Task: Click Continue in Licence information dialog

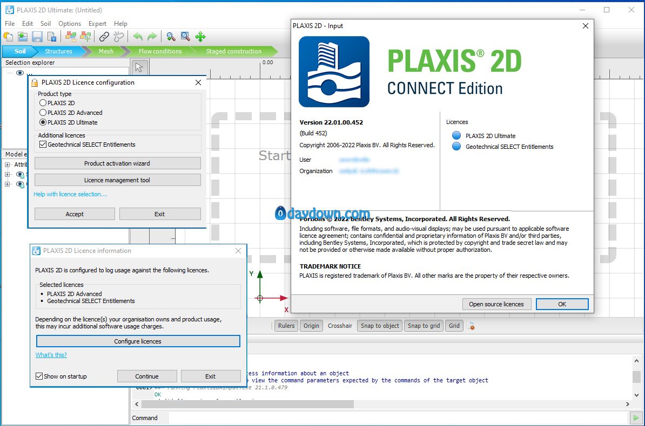Action: [x=147, y=376]
